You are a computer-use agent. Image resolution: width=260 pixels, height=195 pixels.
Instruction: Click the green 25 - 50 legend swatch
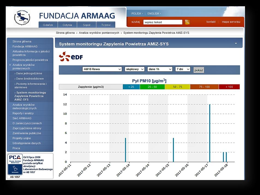[152, 87]
